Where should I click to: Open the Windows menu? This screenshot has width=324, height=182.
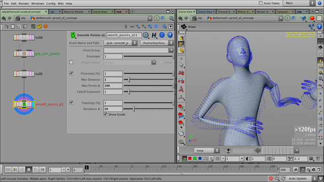click(37, 4)
